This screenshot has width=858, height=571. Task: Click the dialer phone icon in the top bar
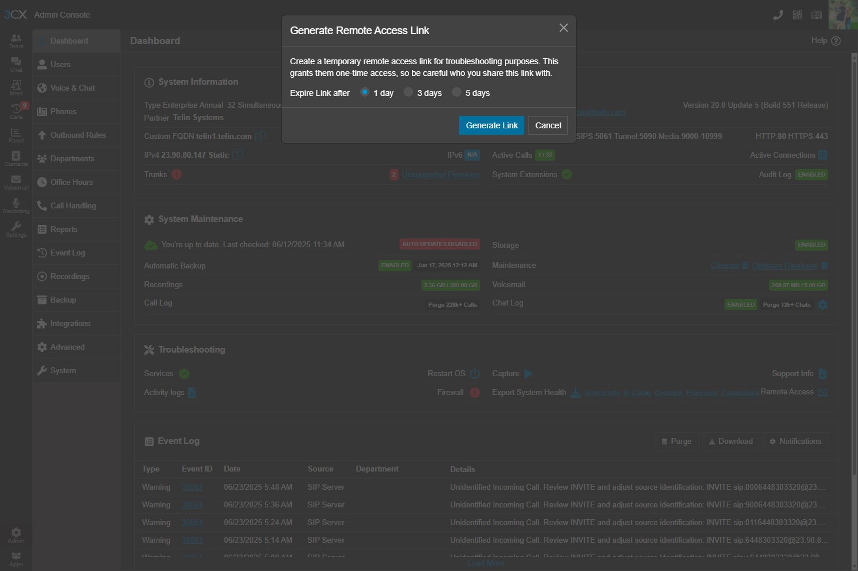[x=778, y=15]
